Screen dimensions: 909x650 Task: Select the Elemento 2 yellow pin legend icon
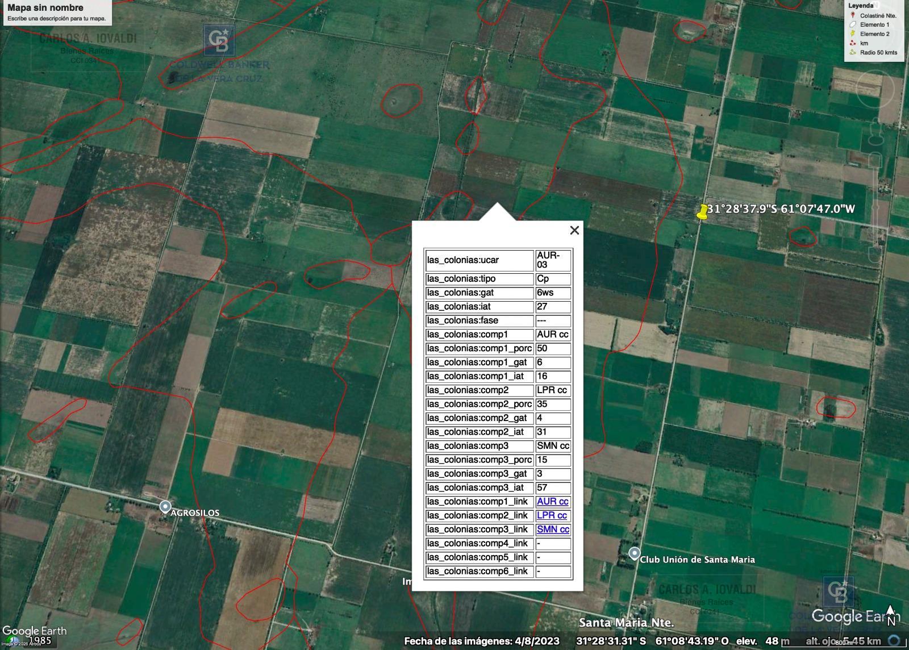(x=853, y=34)
